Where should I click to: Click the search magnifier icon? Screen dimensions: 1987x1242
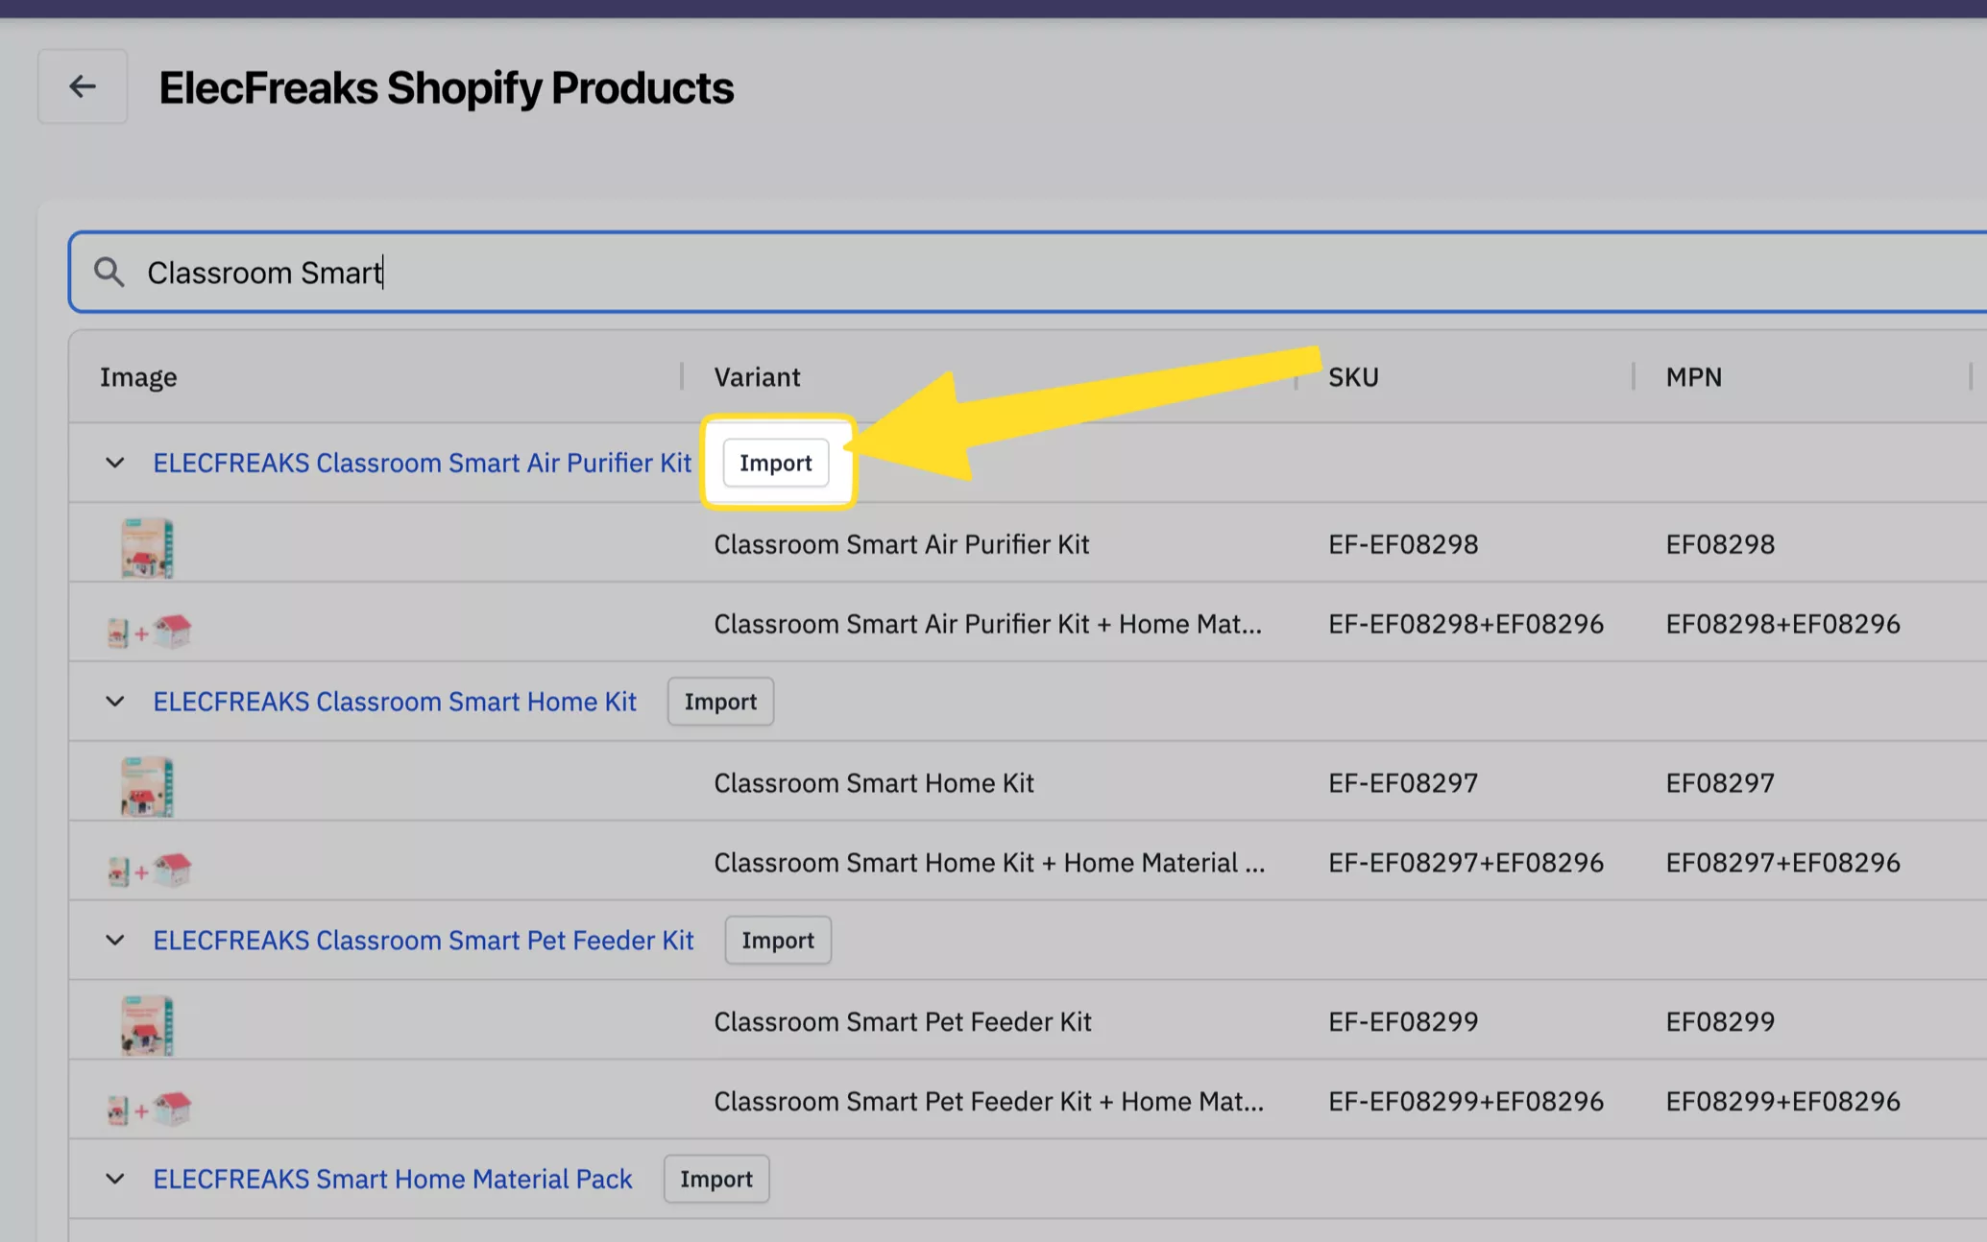(x=109, y=273)
